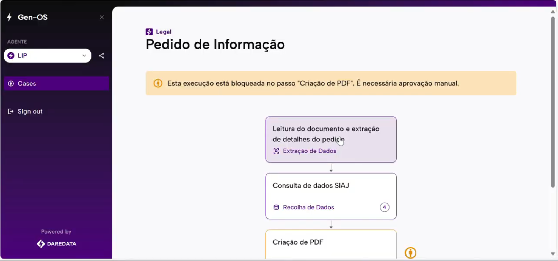The height and width of the screenshot is (261, 558).
Task: Click the count badge showing 4
Action: tap(384, 207)
